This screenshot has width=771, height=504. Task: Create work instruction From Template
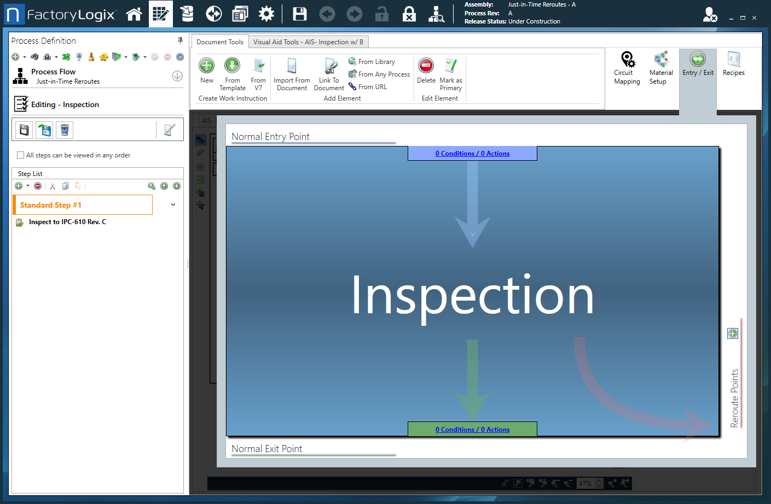[233, 66]
